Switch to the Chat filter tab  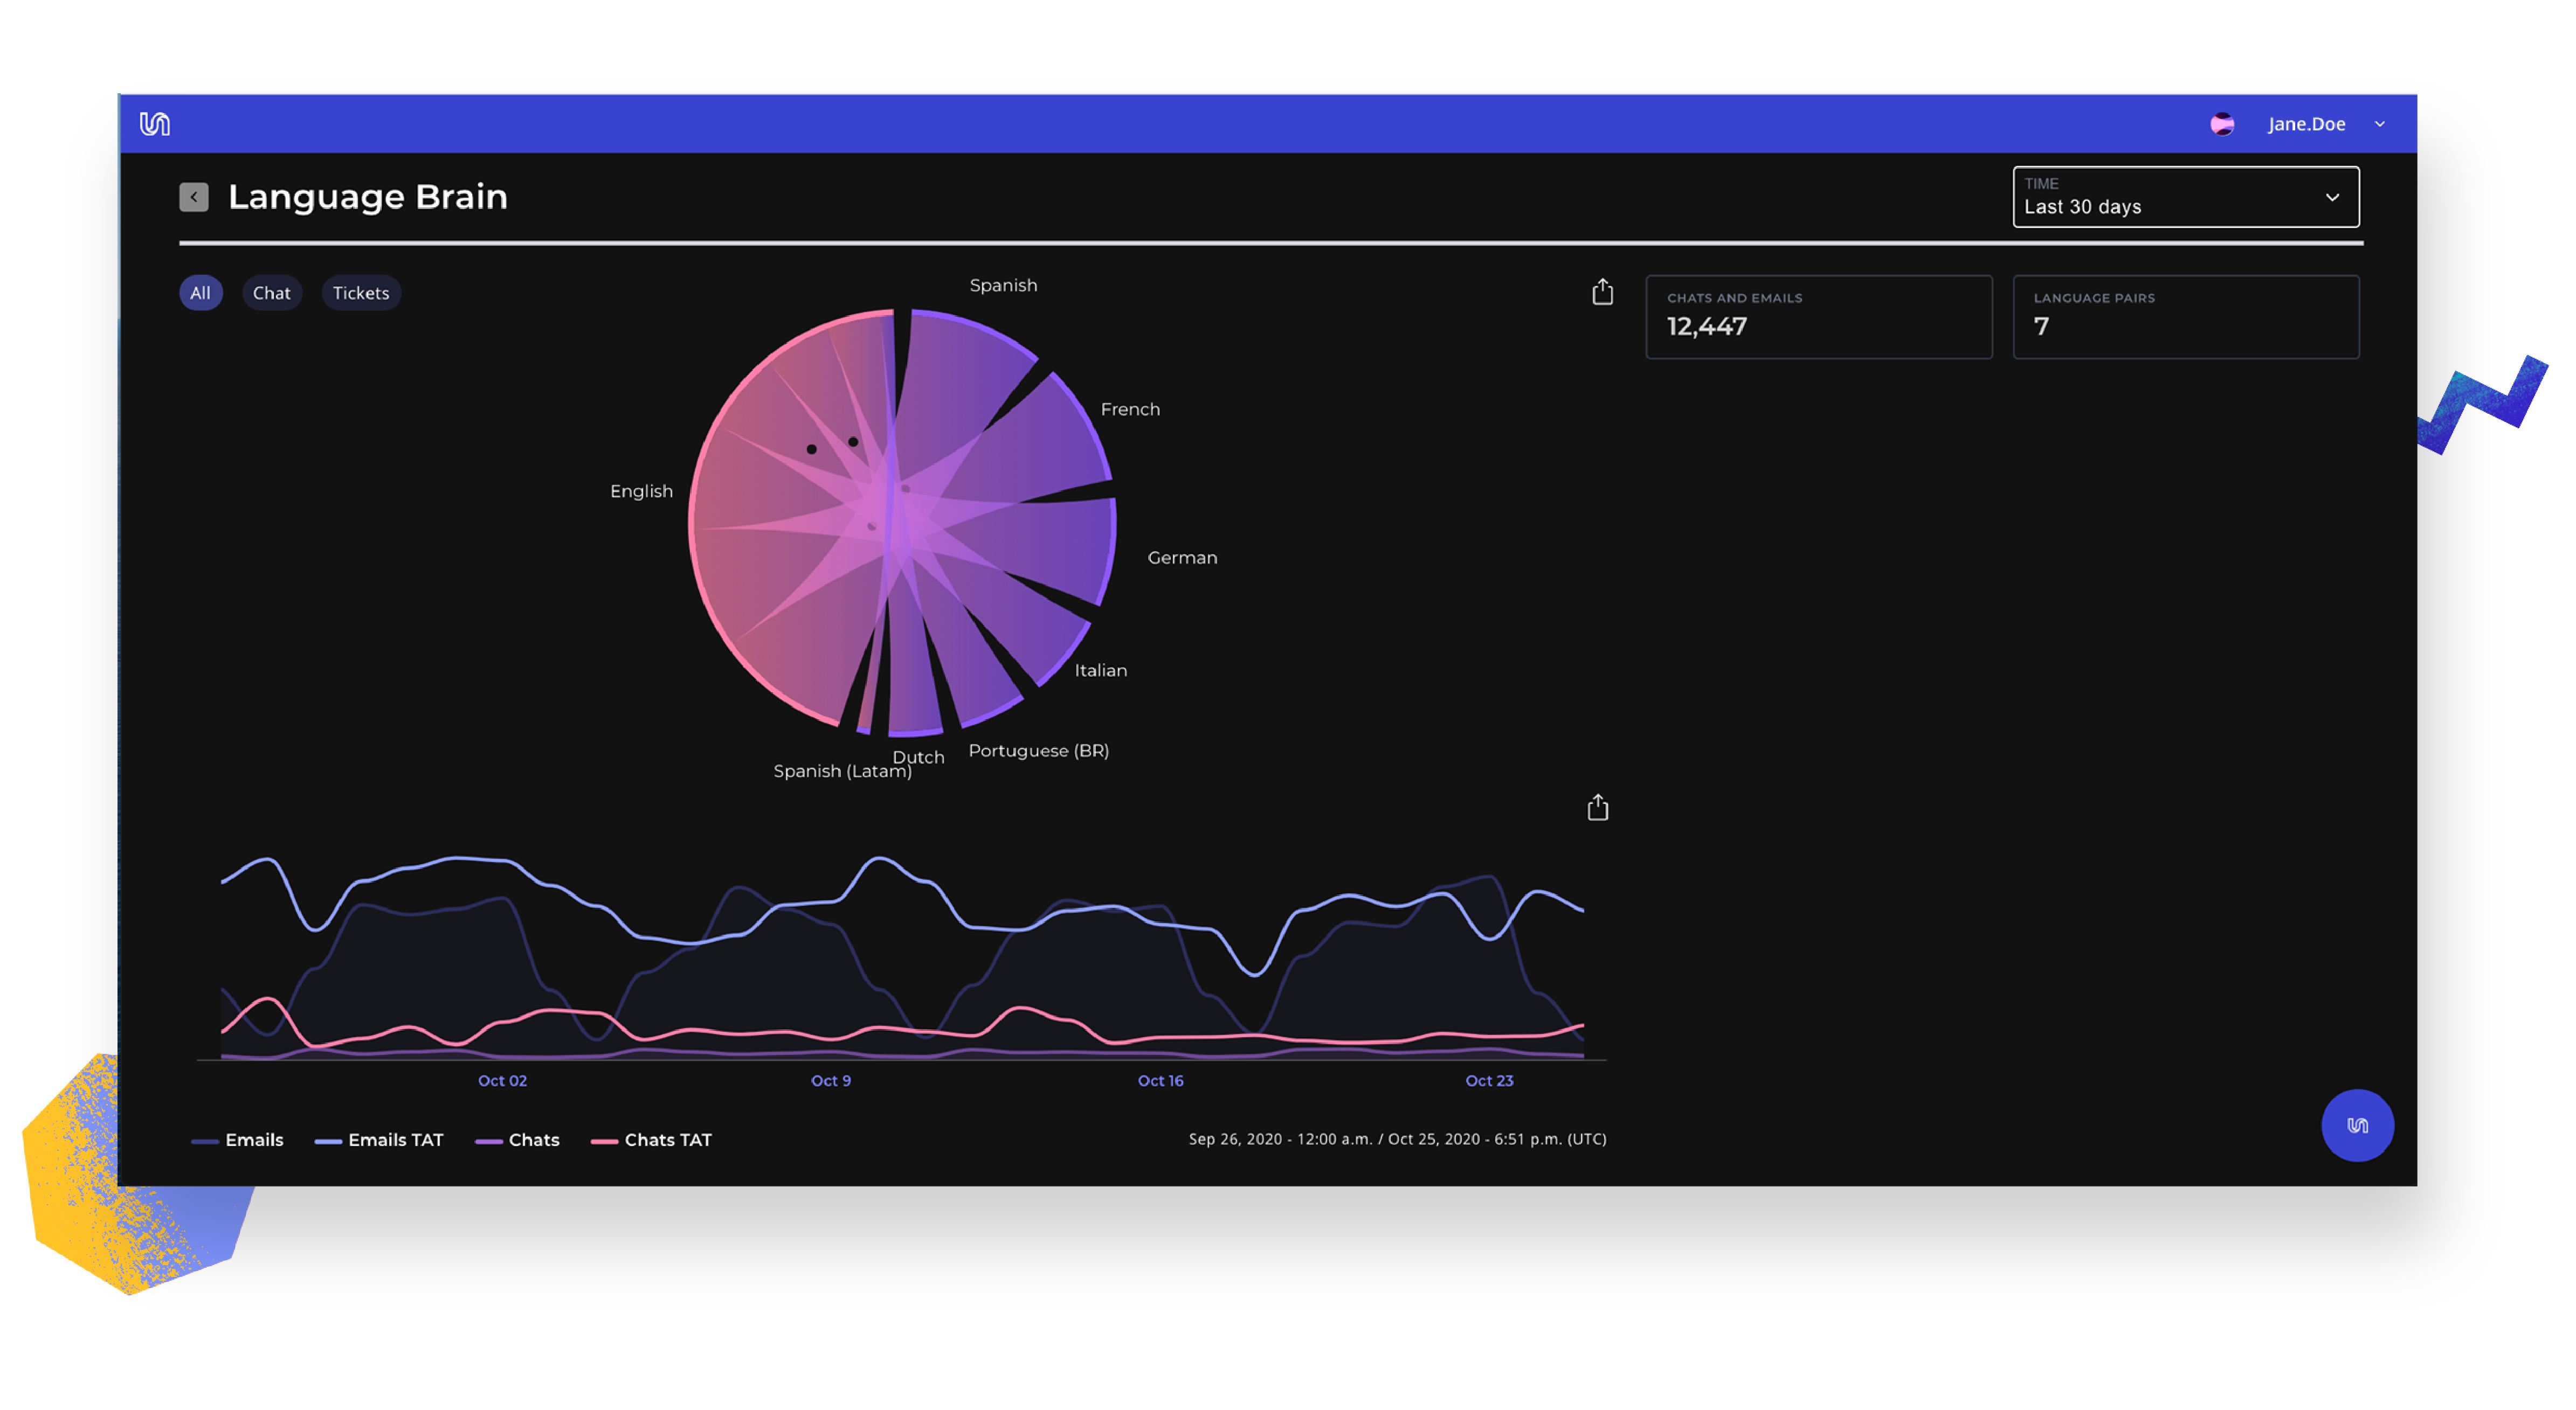click(x=271, y=293)
